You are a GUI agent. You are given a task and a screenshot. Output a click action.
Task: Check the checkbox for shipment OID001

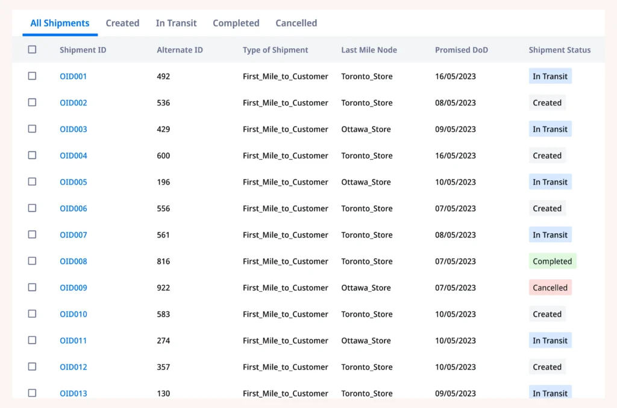coord(32,76)
